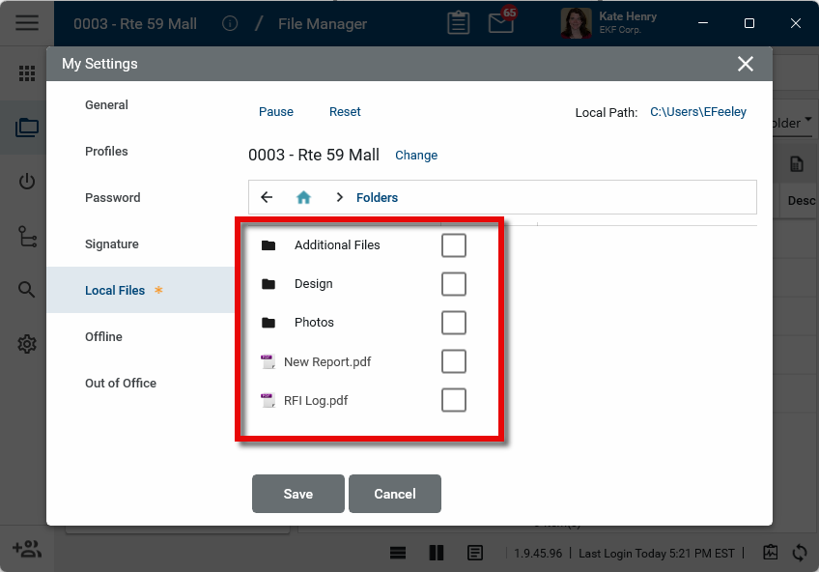Click the back arrow in folder navigation

click(x=267, y=197)
